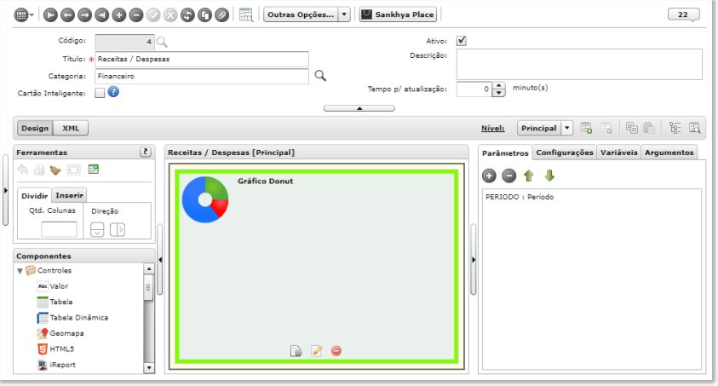Open the Argumentos tab
718x386 pixels.
point(669,153)
